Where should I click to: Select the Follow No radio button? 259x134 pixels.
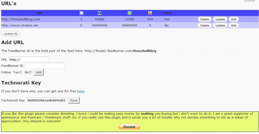pyautogui.click(x=31, y=72)
